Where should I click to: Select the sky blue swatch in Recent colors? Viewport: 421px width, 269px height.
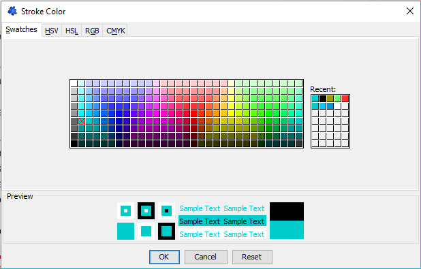pos(323,106)
